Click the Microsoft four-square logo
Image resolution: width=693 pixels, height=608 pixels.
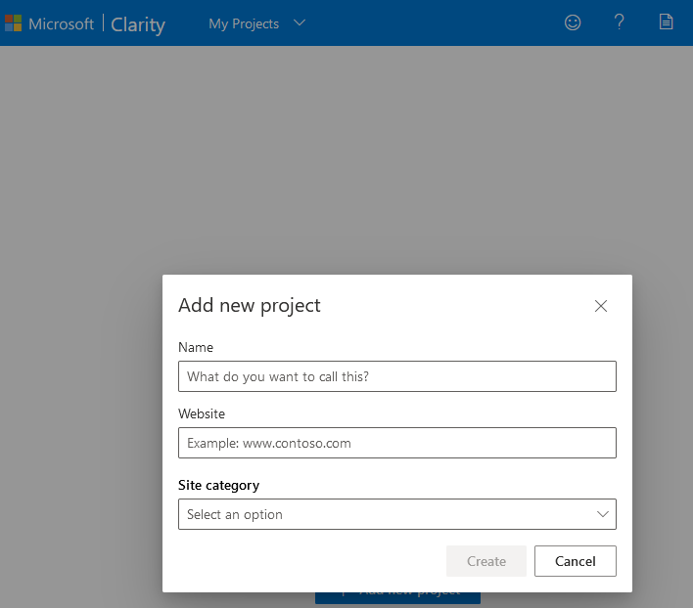[14, 23]
